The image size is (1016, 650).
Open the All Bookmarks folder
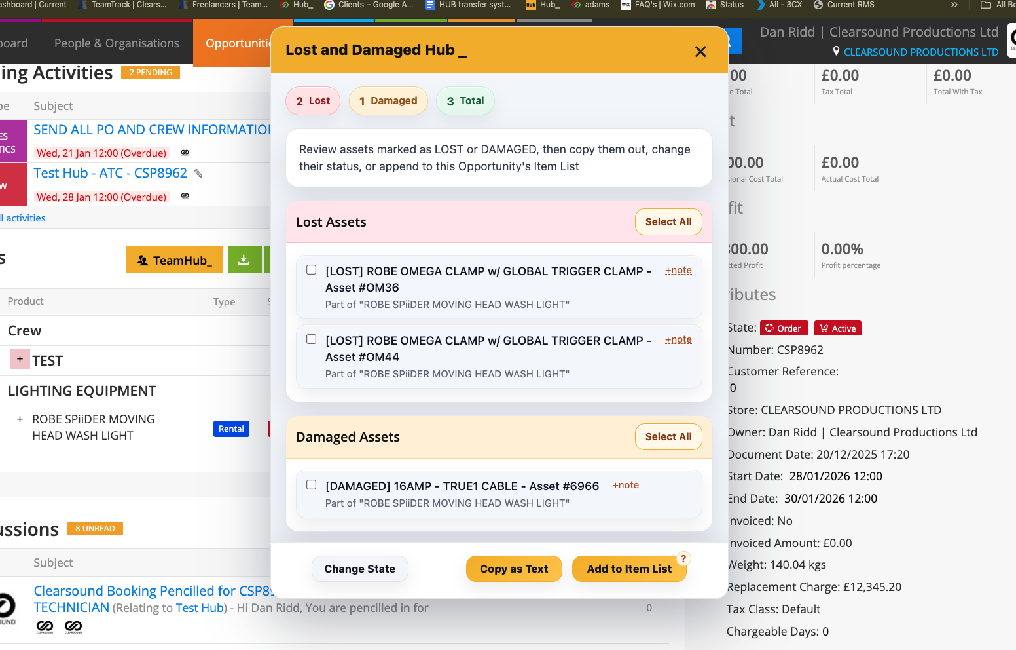998,5
